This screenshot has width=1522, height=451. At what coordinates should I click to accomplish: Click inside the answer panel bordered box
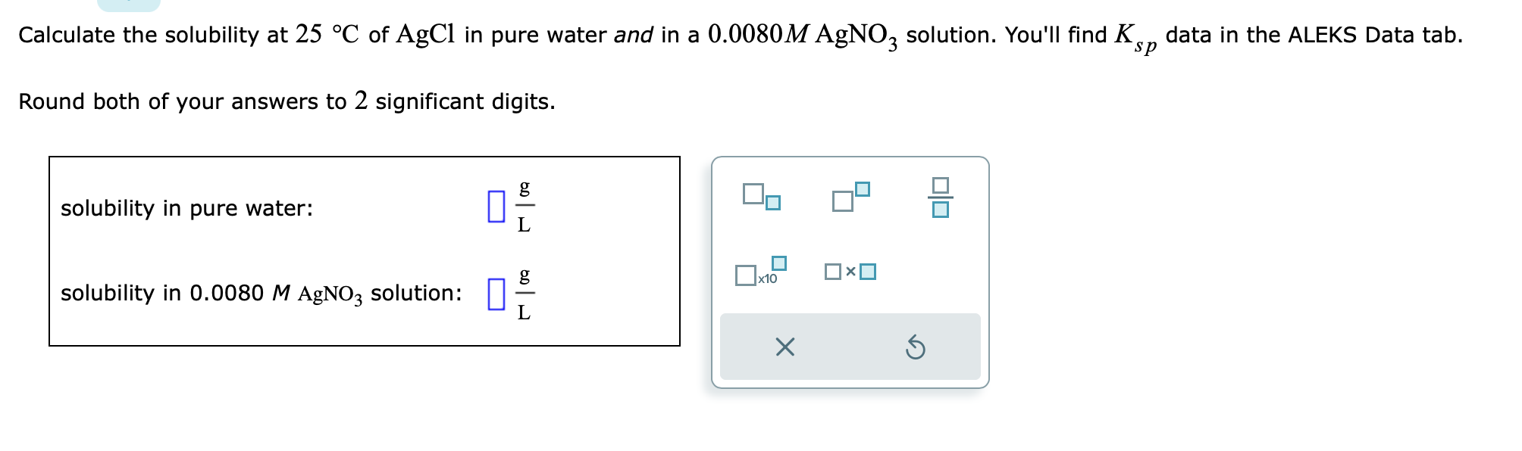[x=364, y=250]
